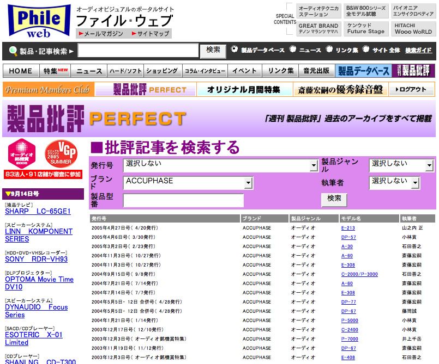Open the 製品ジャンル dropdown
Image resolution: width=439 pixels, height=364 pixels.
tap(401, 165)
